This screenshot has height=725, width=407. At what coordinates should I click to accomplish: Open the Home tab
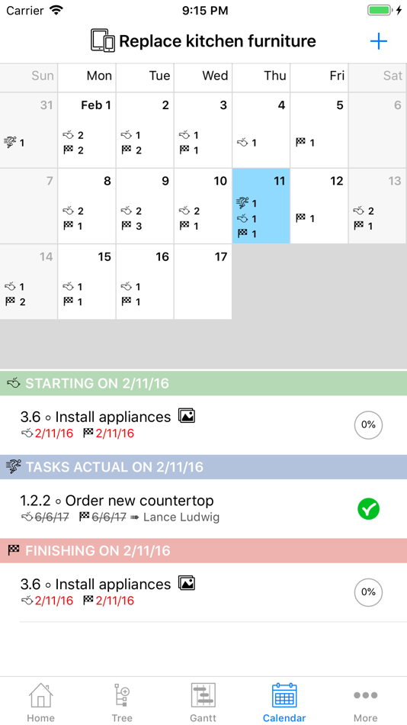click(x=40, y=703)
